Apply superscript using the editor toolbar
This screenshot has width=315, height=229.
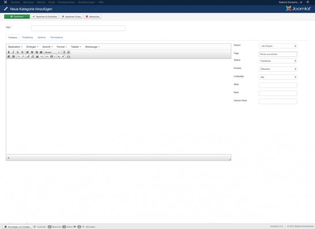(63, 57)
